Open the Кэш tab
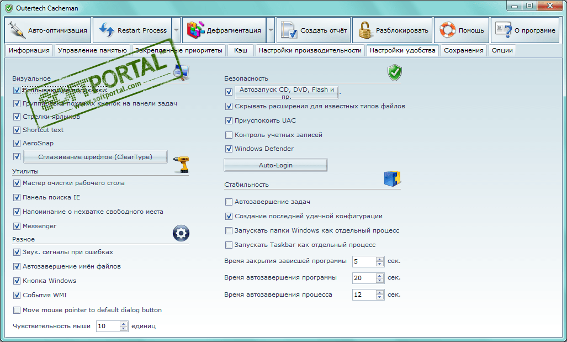Screen dimensions: 567x342 [x=241, y=50]
